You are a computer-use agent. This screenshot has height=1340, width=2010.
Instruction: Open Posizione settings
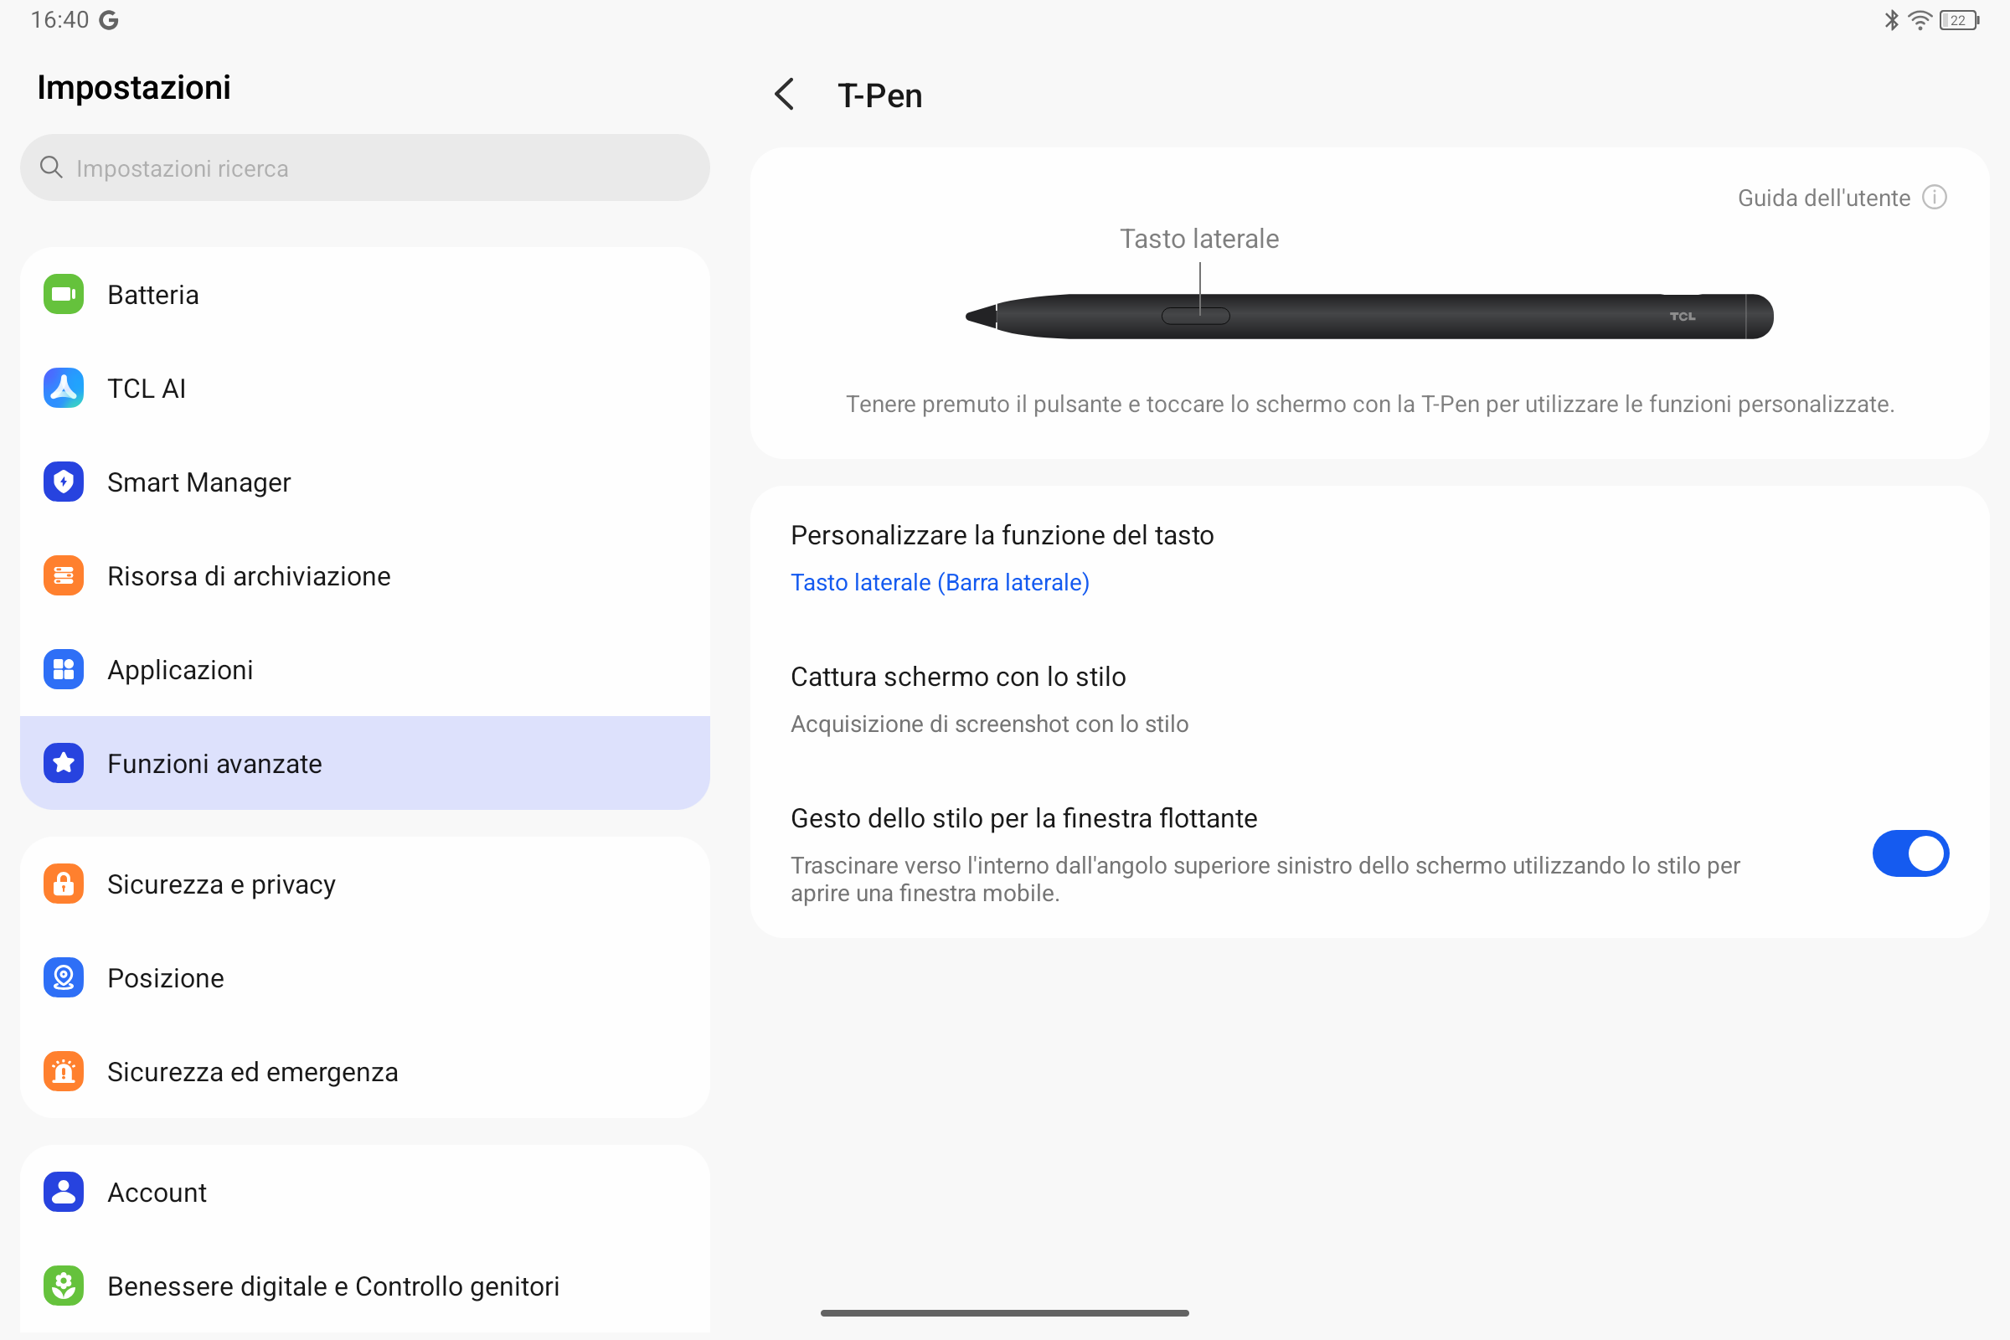click(x=365, y=977)
